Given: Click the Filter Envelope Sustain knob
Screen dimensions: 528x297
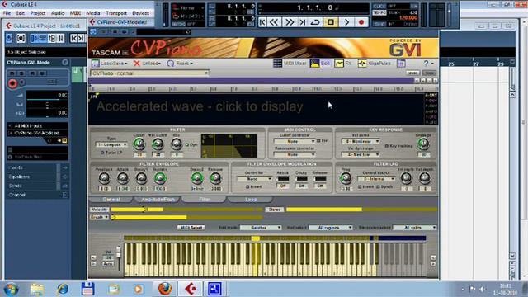Looking at the screenshot, I should tap(160, 178).
